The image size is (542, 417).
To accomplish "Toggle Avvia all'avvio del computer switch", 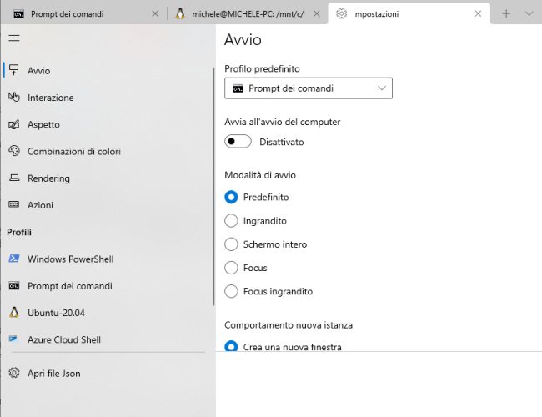I will click(x=238, y=142).
